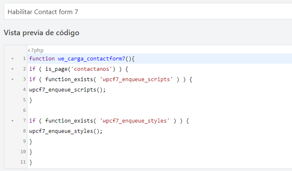Click the 'Habilitar Contact form 7' title field
This screenshot has width=292, height=171.
pos(148,11)
